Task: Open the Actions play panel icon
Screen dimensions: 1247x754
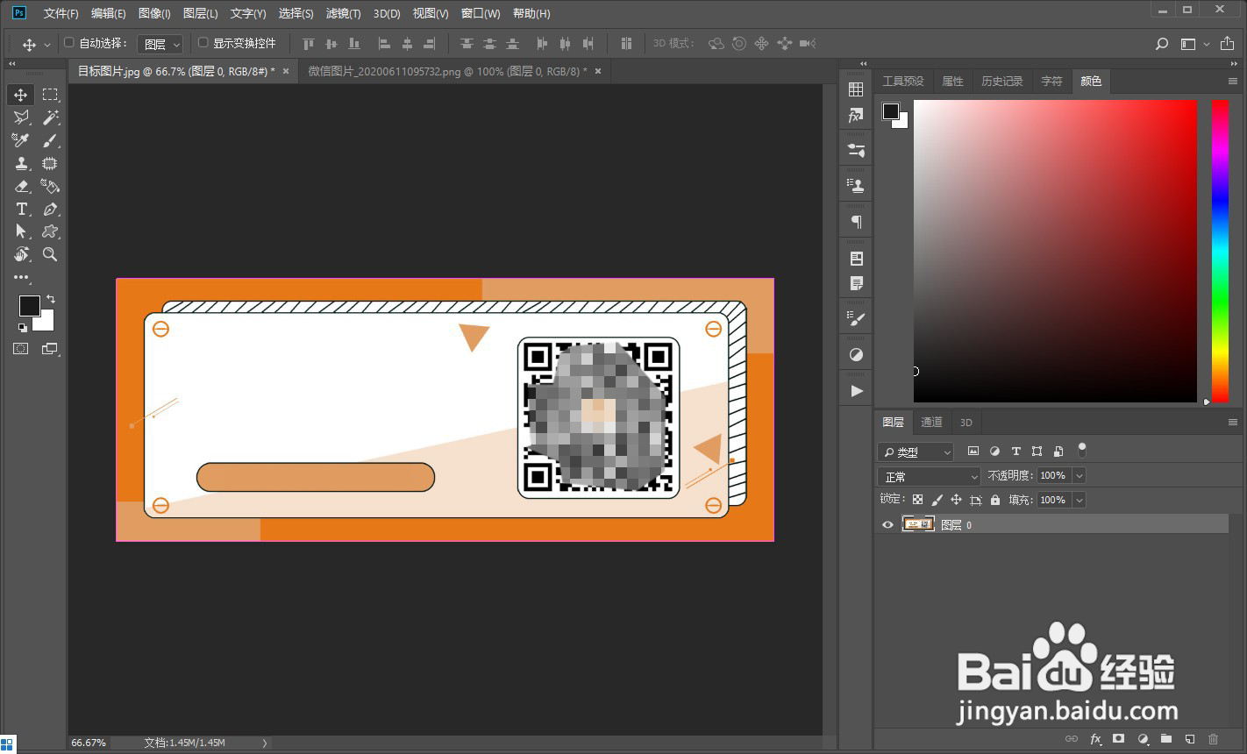Action: click(x=857, y=391)
